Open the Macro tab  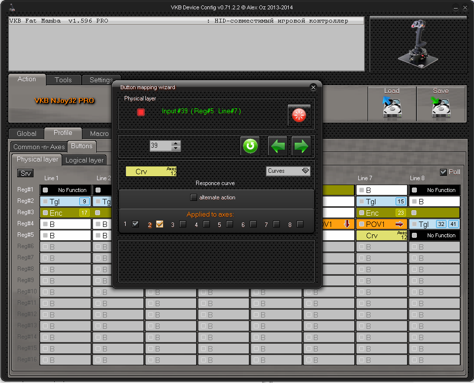pyautogui.click(x=99, y=133)
